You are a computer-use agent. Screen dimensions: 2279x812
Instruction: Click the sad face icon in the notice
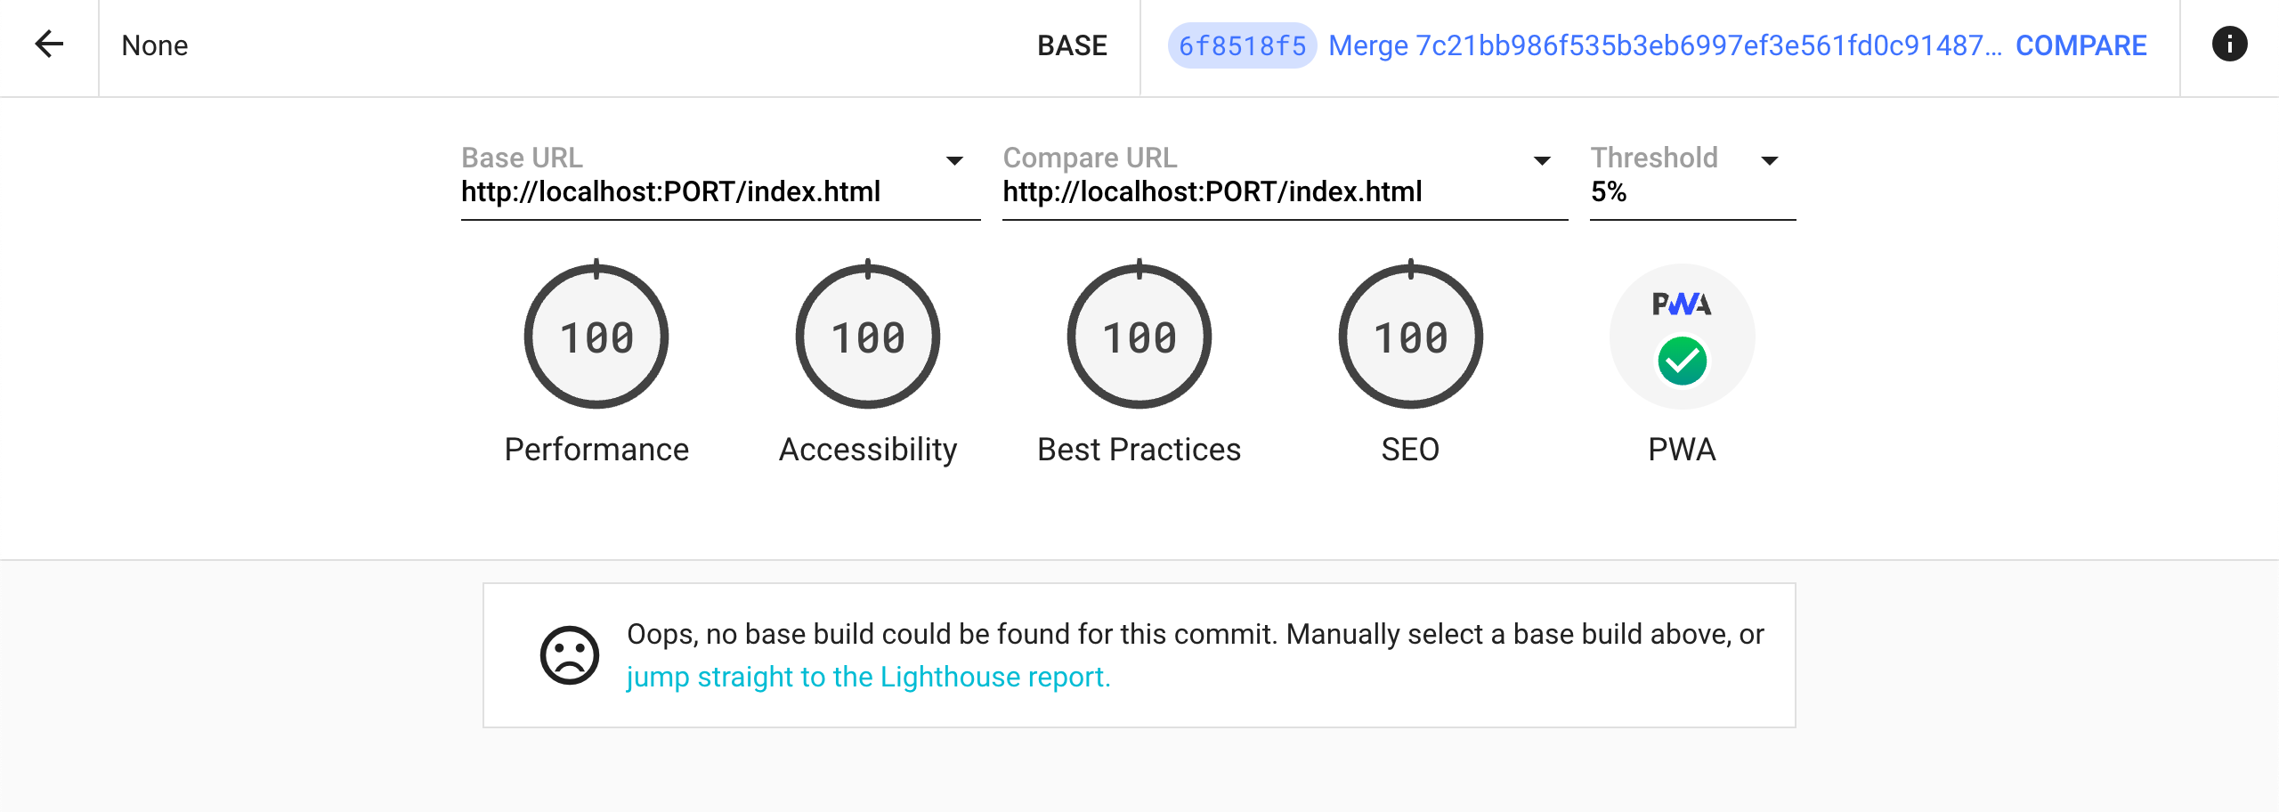coord(571,653)
